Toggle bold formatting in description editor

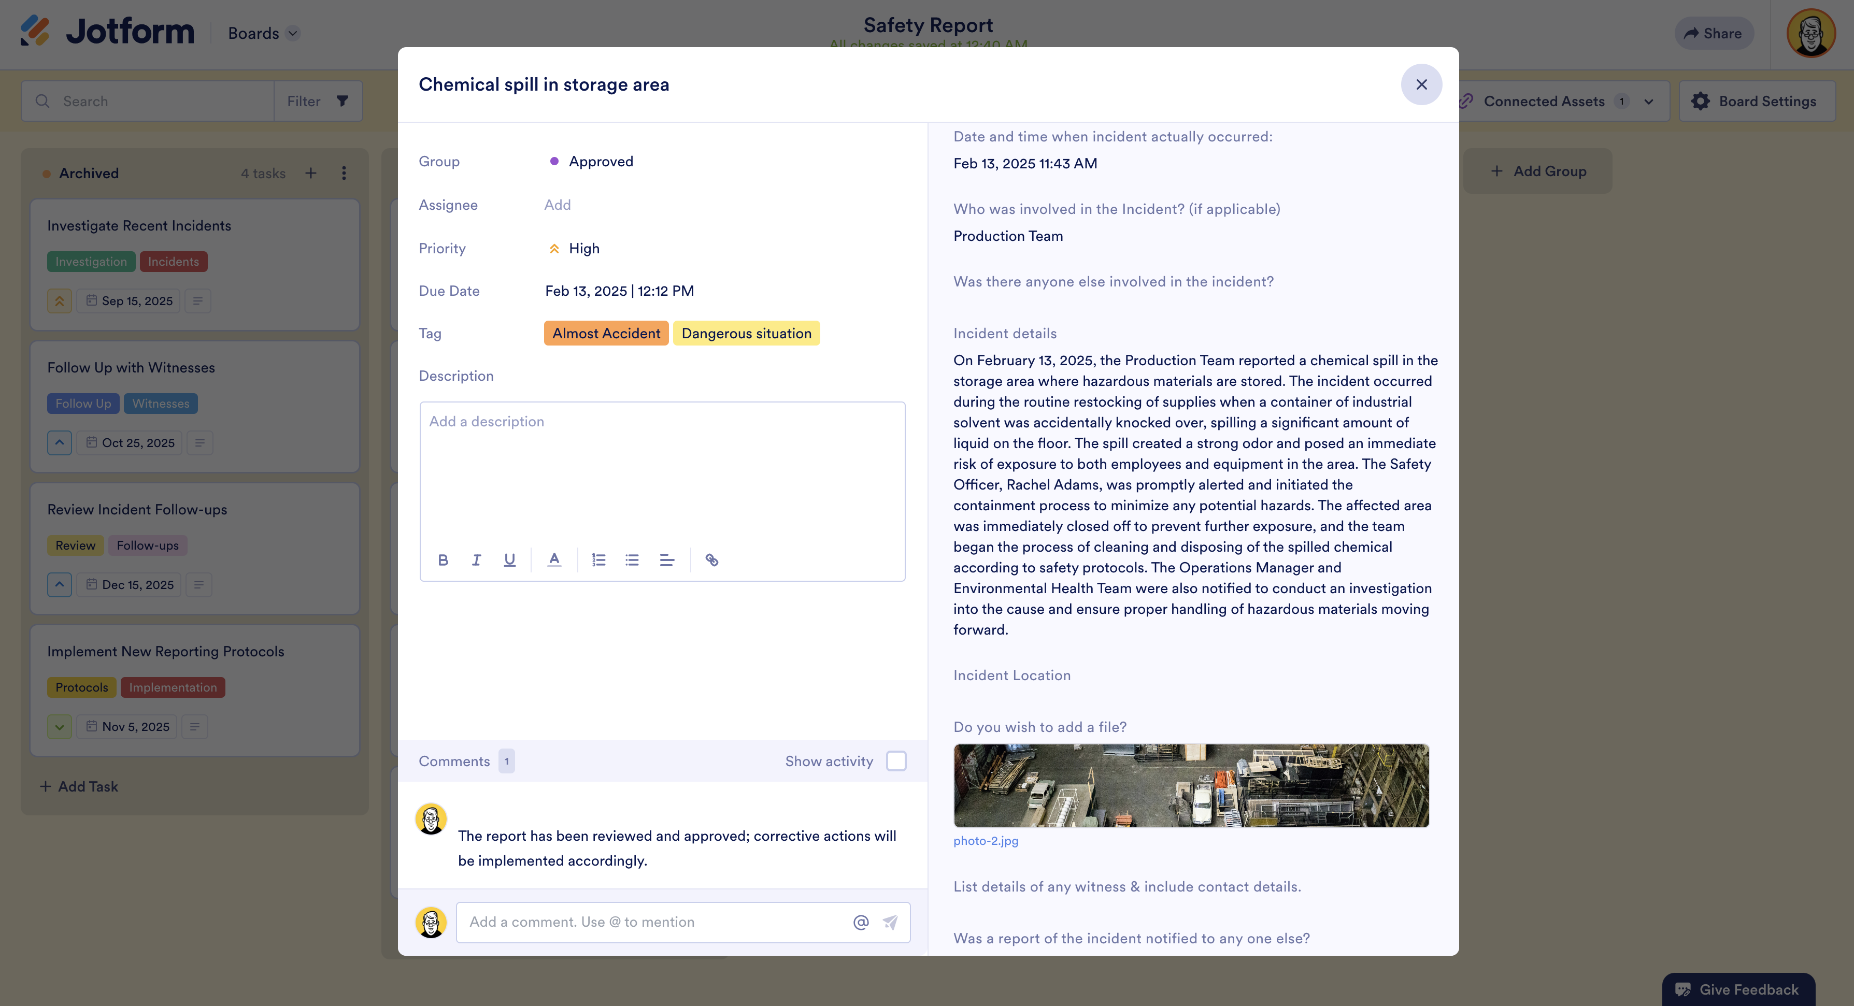pos(443,560)
